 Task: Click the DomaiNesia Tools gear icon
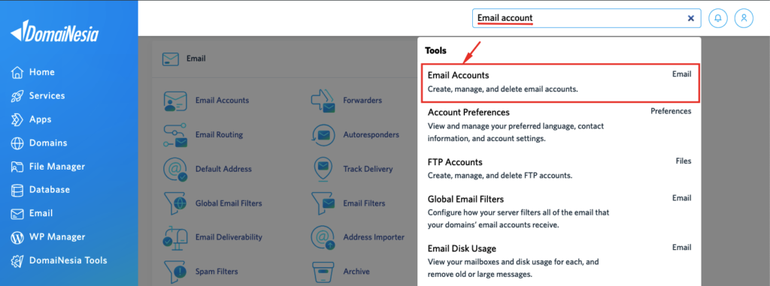tap(17, 260)
